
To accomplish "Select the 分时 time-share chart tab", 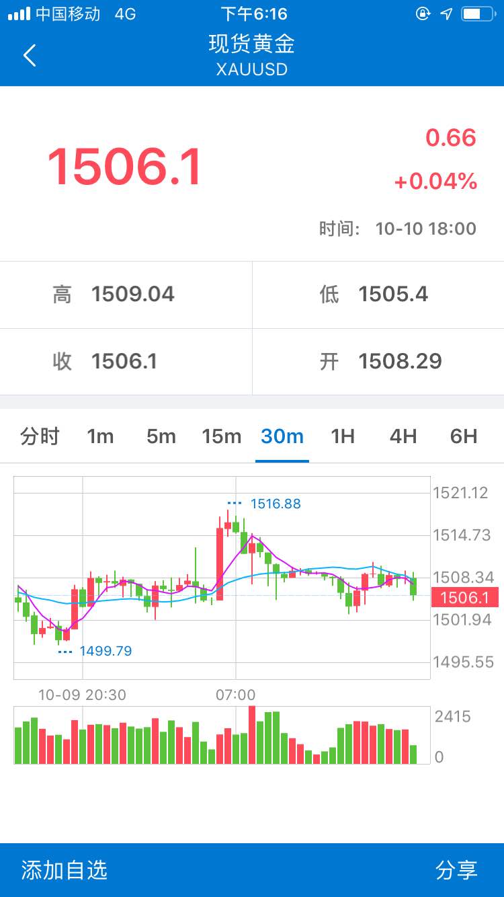I will (x=40, y=436).
